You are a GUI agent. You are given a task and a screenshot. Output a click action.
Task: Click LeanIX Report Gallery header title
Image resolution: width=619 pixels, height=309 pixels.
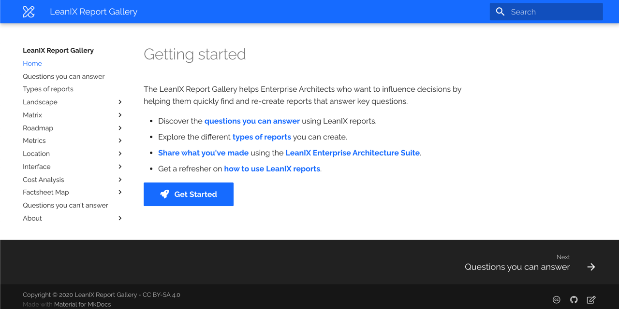pos(93,12)
